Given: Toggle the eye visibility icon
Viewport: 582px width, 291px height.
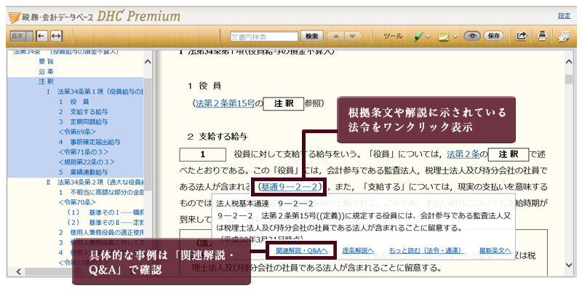Looking at the screenshot, I should click(472, 36).
